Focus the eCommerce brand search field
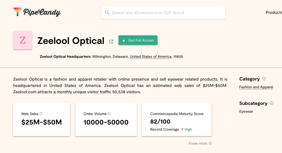This screenshot has height=153, width=282. click(163, 13)
